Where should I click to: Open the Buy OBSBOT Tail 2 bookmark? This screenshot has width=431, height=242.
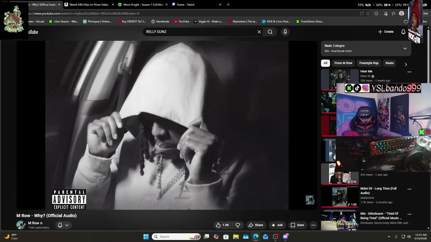(x=131, y=22)
